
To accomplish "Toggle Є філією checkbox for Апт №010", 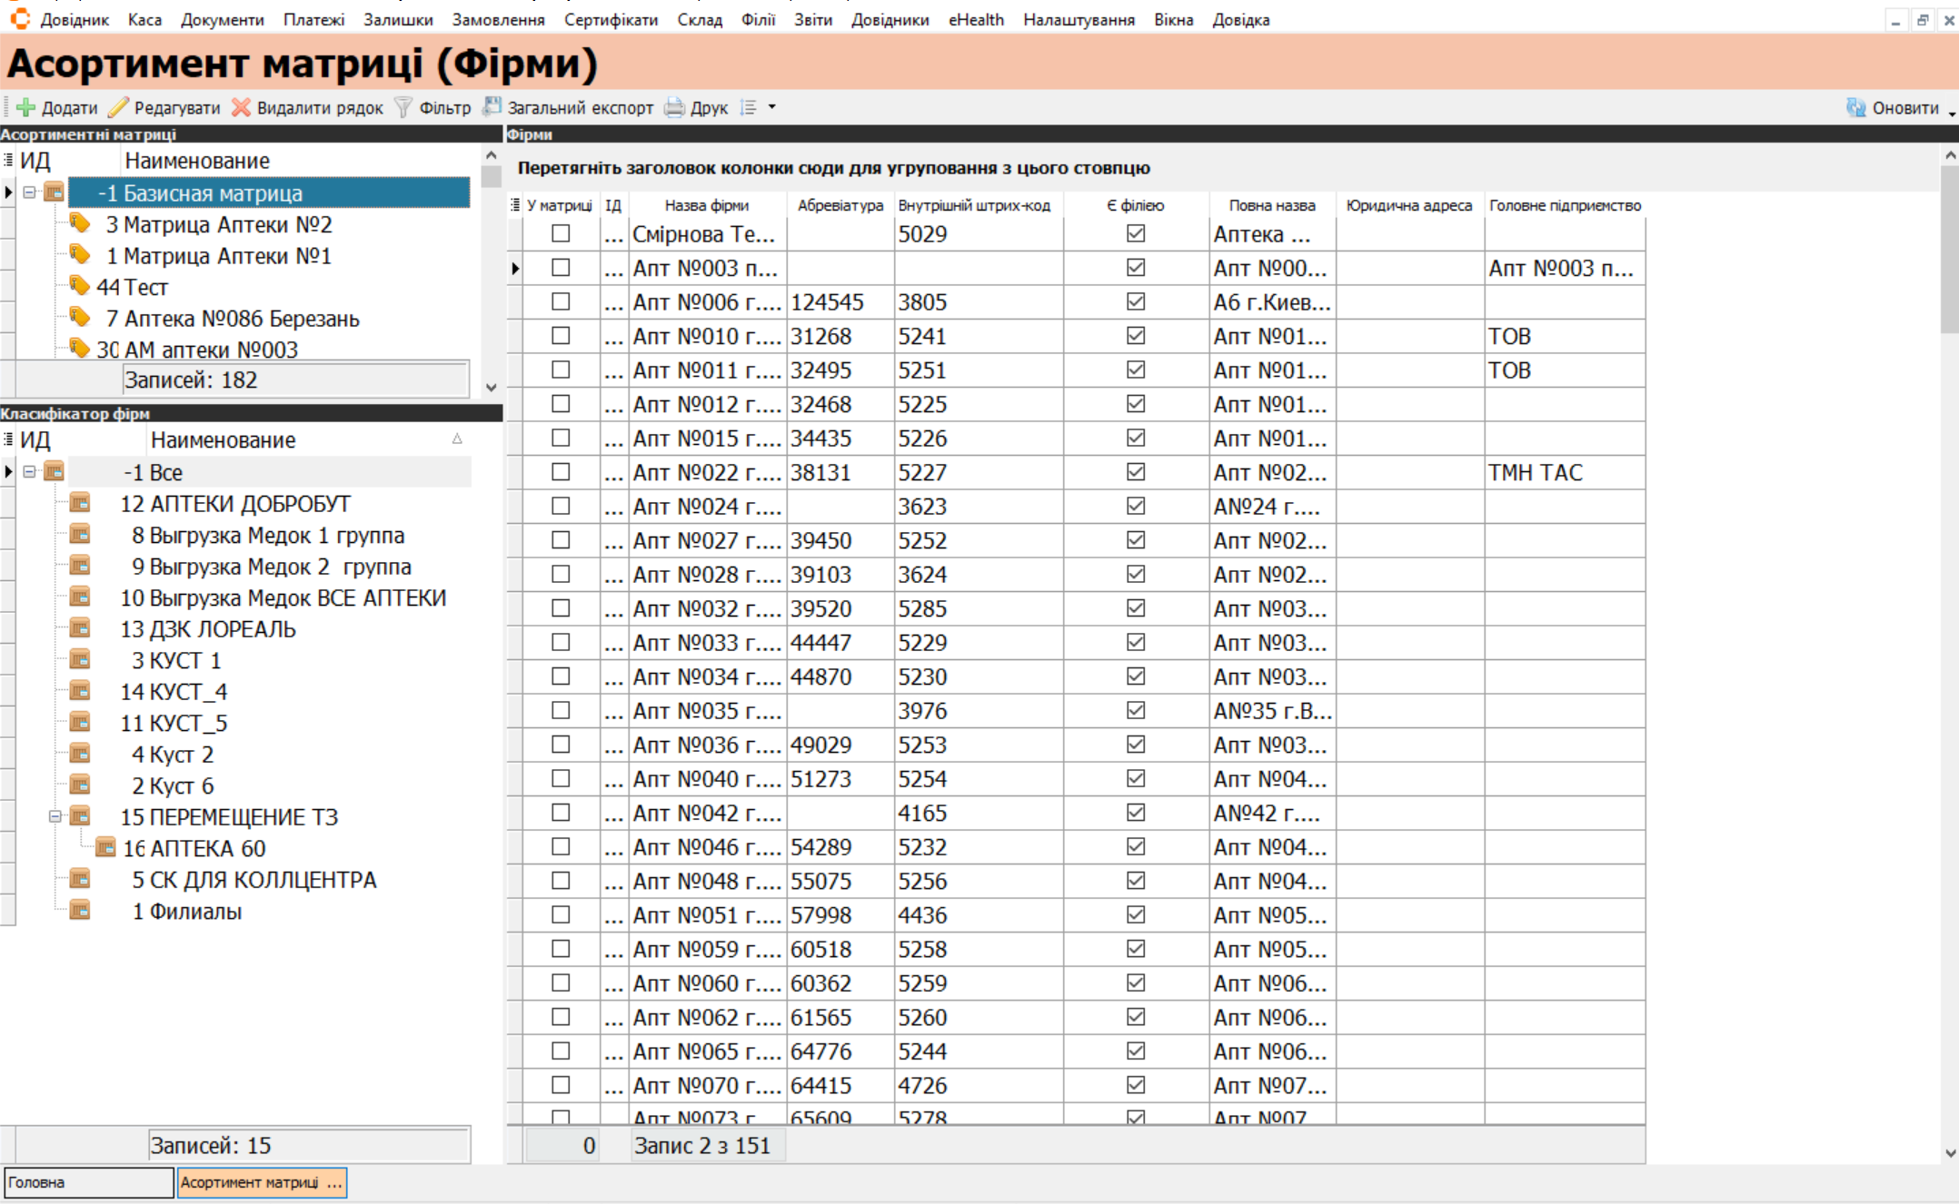I will pos(1135,336).
